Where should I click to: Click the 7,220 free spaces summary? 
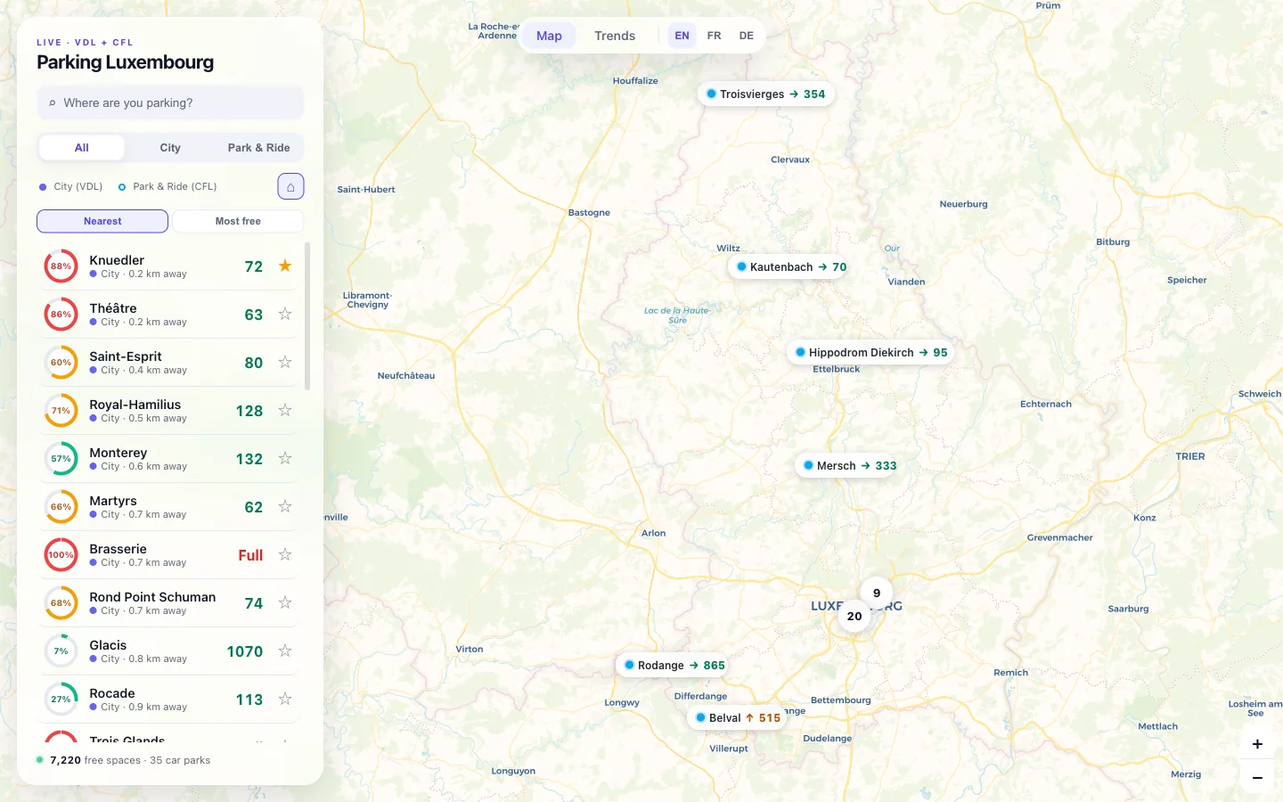click(x=123, y=760)
